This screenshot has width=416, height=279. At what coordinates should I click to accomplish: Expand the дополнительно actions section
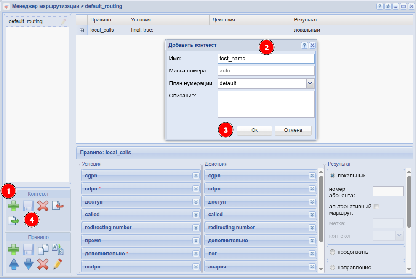[x=312, y=241]
